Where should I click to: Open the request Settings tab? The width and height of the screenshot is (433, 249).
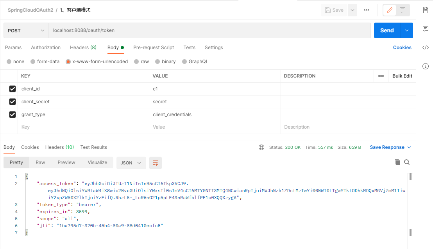(214, 48)
